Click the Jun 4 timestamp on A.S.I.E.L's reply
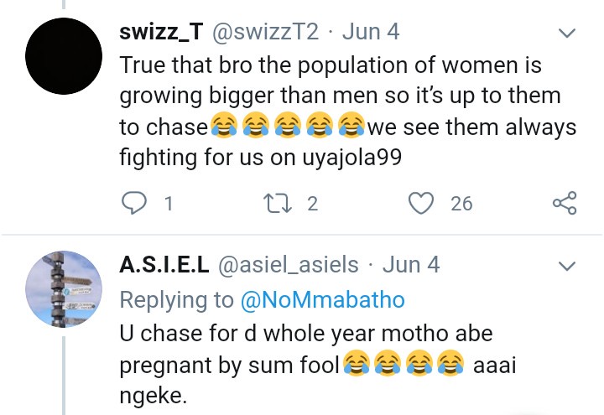Viewport: 604px width, 415px height. (x=411, y=266)
